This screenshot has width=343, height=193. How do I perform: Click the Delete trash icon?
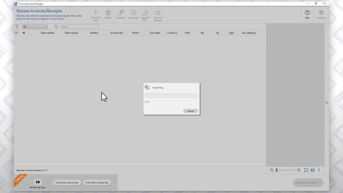[x=108, y=13]
